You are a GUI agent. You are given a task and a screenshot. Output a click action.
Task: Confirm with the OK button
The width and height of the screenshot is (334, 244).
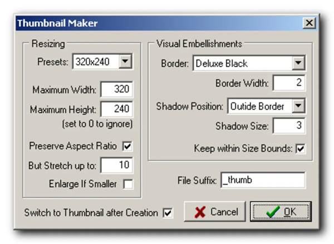pos(280,212)
